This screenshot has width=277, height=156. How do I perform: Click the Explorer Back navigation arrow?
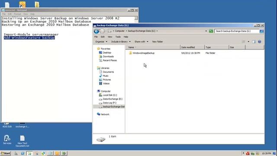coord(96,31)
